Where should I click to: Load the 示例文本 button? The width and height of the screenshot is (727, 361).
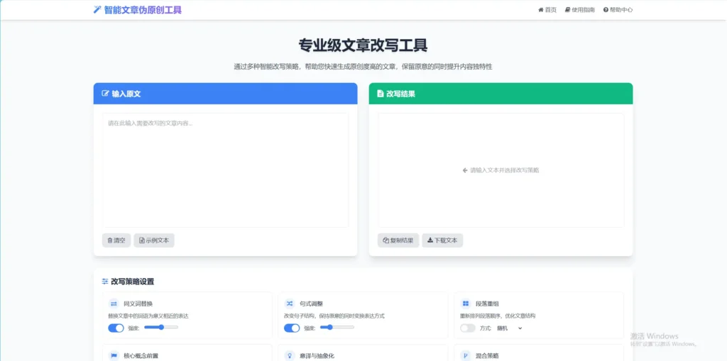(154, 240)
